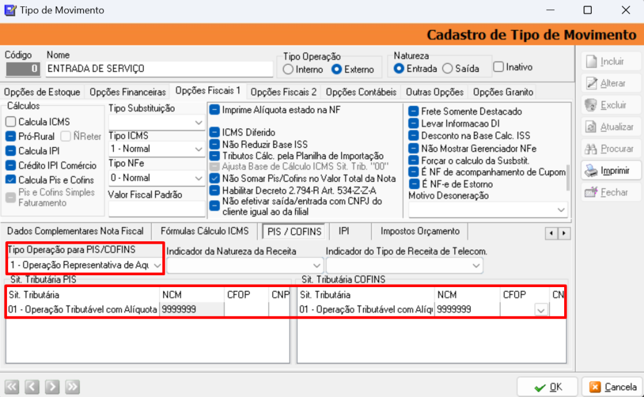Go to previous record arrow
Screen dimensions: 644x397
point(32,386)
